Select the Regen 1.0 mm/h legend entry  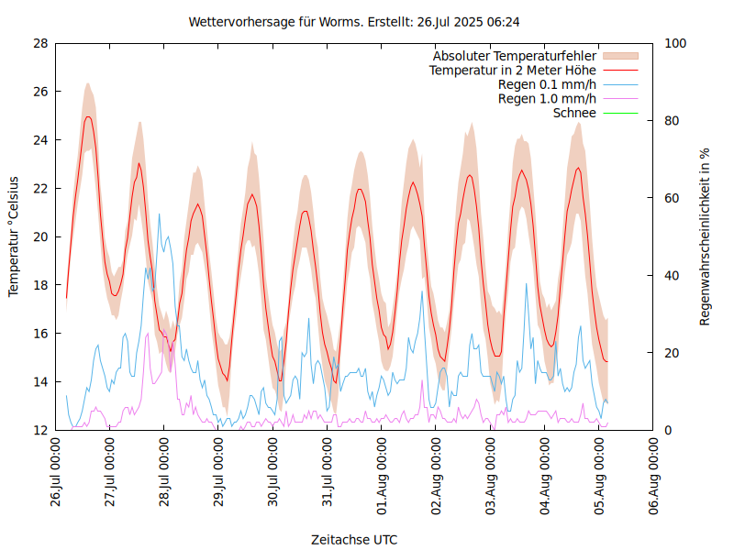[547, 99]
